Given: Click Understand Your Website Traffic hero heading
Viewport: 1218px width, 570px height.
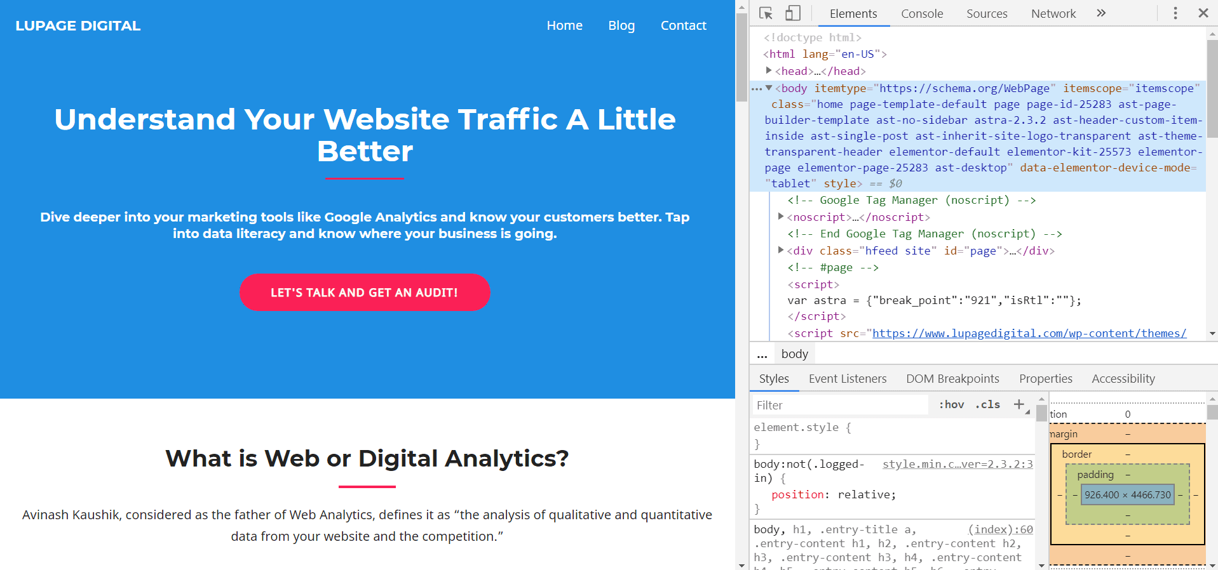Looking at the screenshot, I should (365, 135).
